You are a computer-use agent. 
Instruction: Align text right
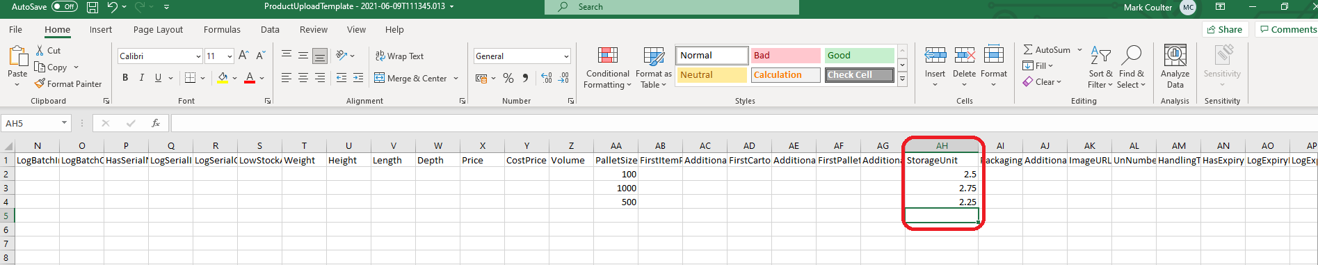pos(320,78)
